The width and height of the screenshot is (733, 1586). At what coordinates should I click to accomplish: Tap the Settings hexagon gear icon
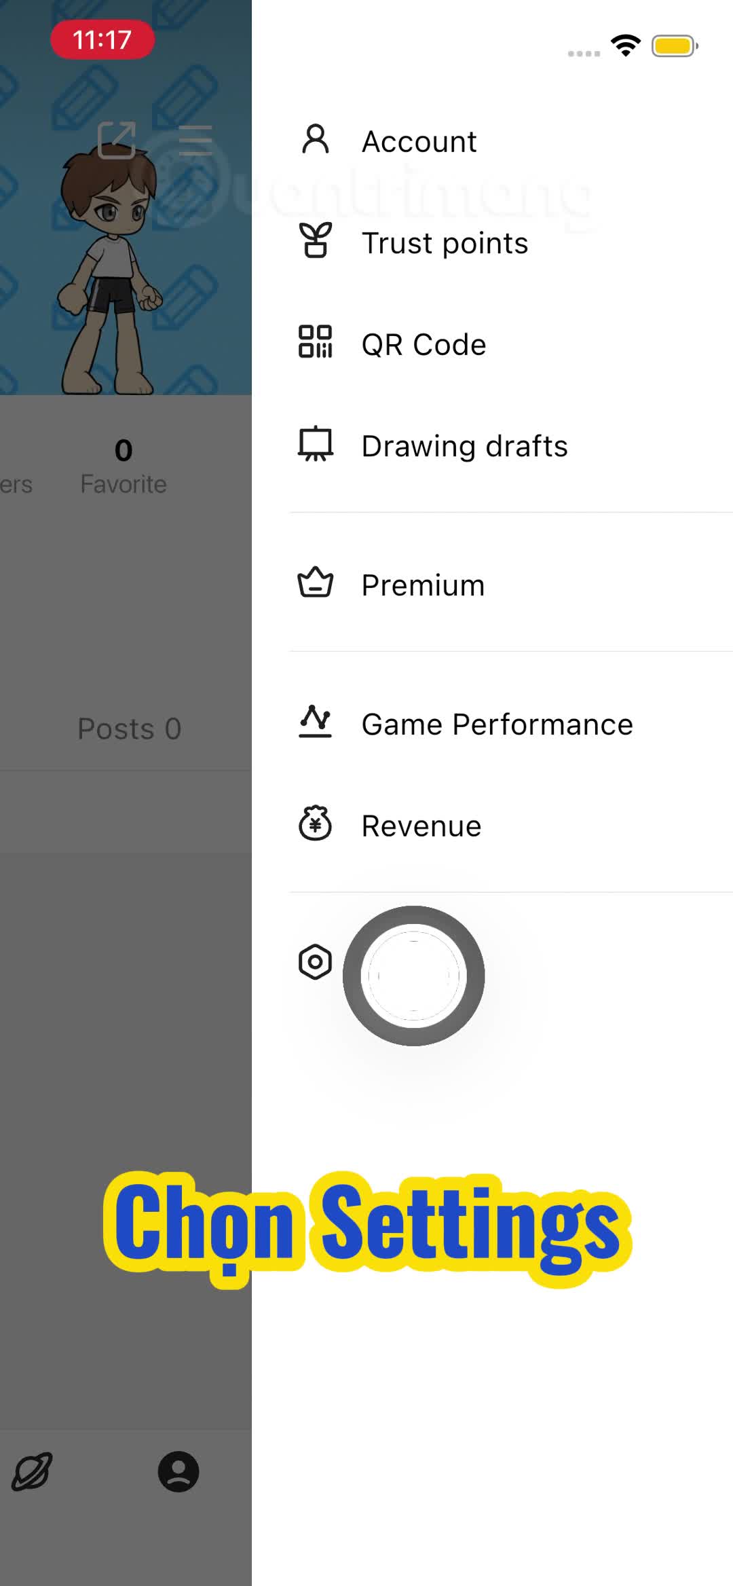coord(316,962)
